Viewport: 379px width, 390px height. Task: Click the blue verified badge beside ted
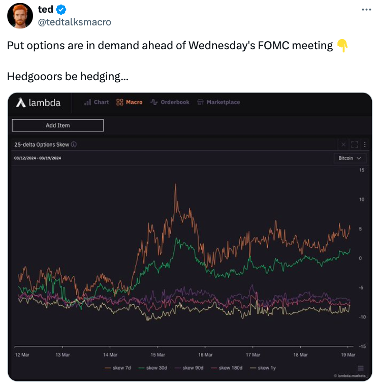[61, 10]
